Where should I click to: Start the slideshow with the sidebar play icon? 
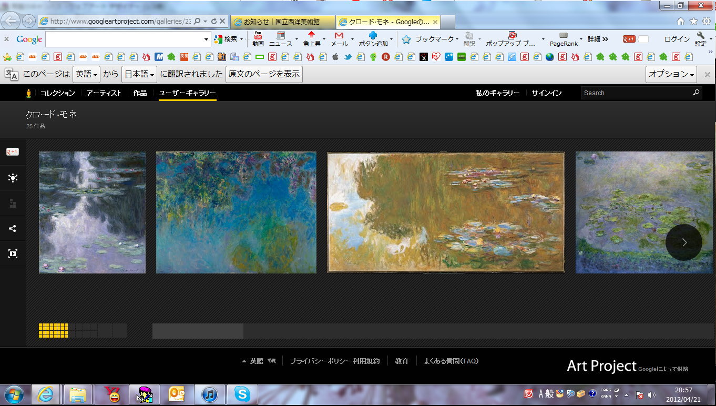(x=13, y=254)
